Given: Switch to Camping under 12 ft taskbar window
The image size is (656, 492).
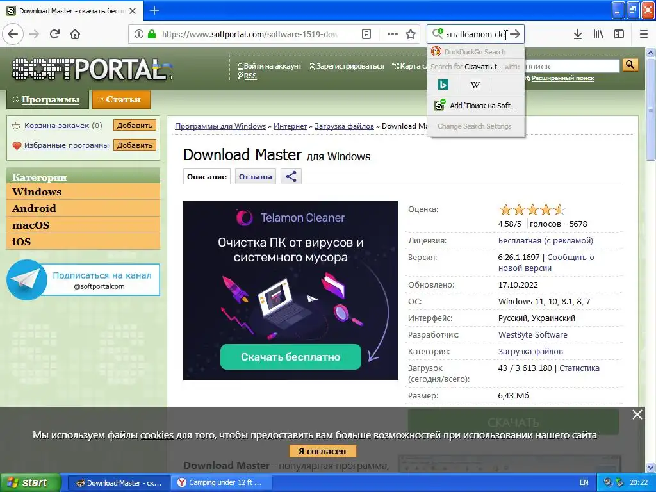Looking at the screenshot, I should (221, 482).
